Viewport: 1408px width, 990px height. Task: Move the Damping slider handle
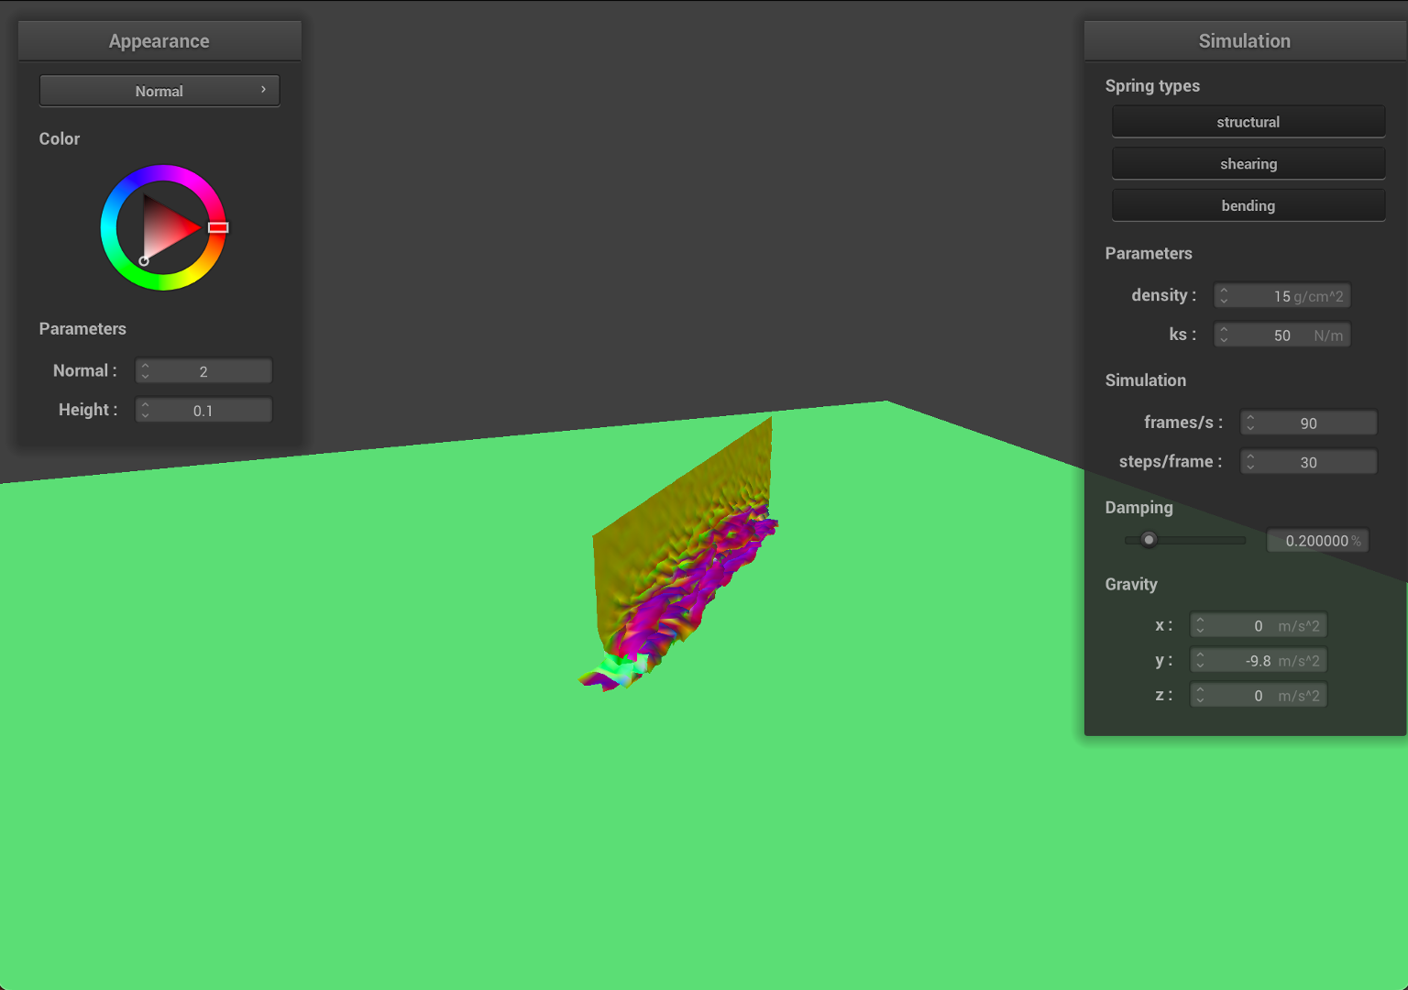tap(1149, 540)
